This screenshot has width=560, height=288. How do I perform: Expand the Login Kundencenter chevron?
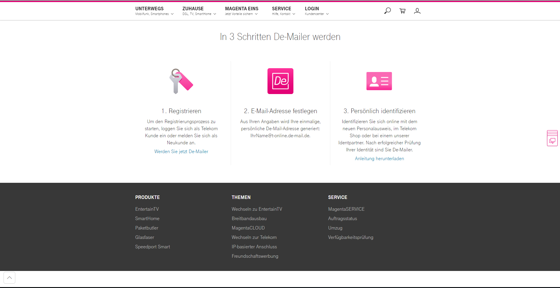[x=327, y=14]
